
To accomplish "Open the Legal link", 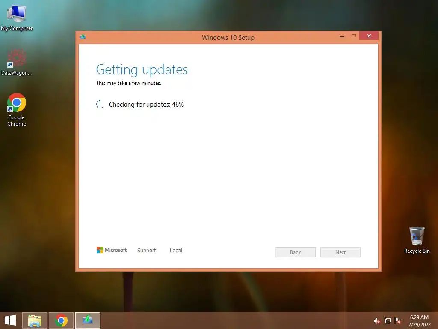I will click(176, 250).
